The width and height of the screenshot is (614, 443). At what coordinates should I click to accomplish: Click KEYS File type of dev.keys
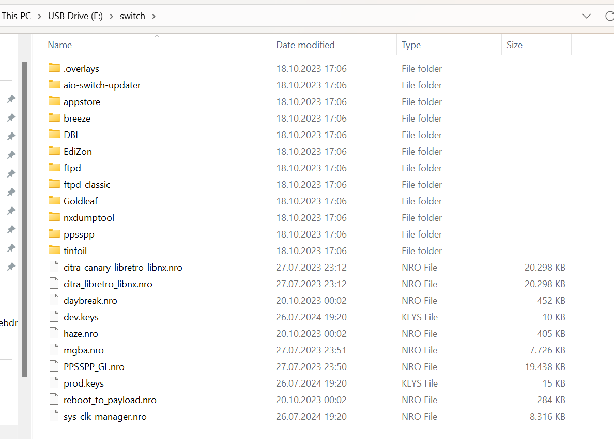click(x=420, y=317)
